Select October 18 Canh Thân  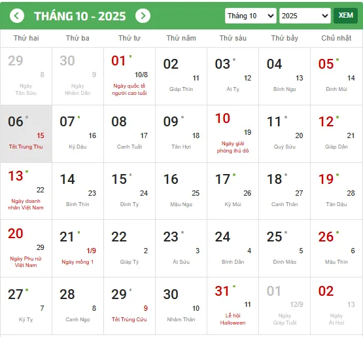pyautogui.click(x=285, y=191)
